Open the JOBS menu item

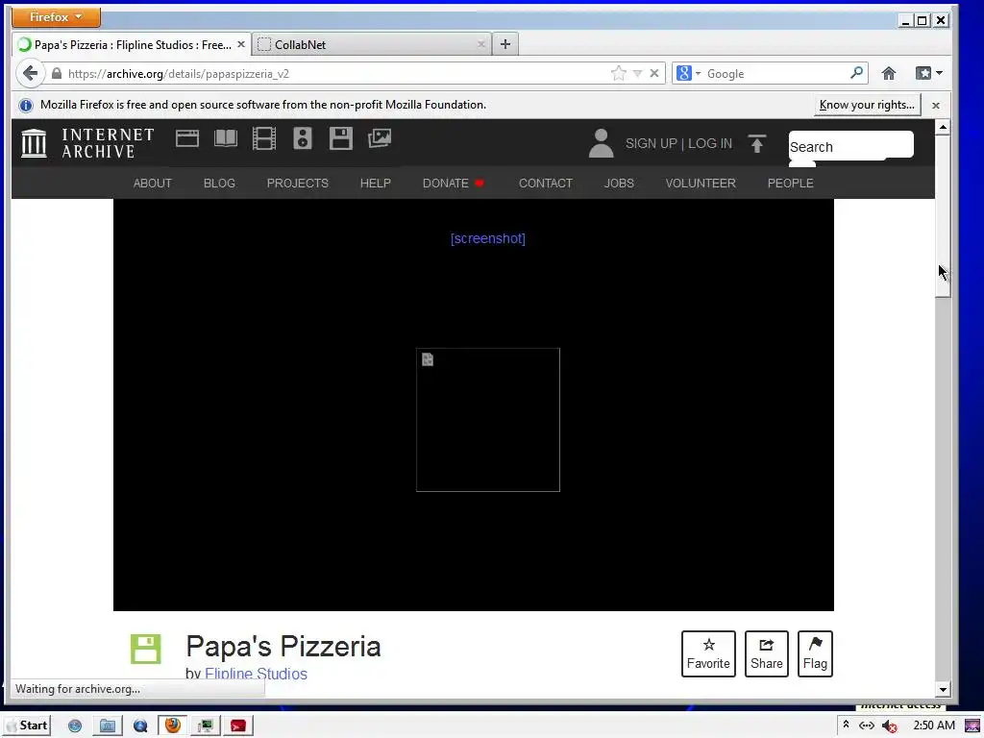pos(619,184)
